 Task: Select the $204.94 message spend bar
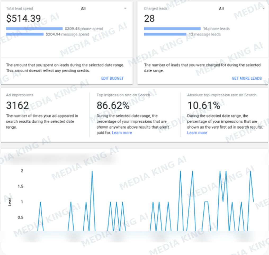coord(25,34)
